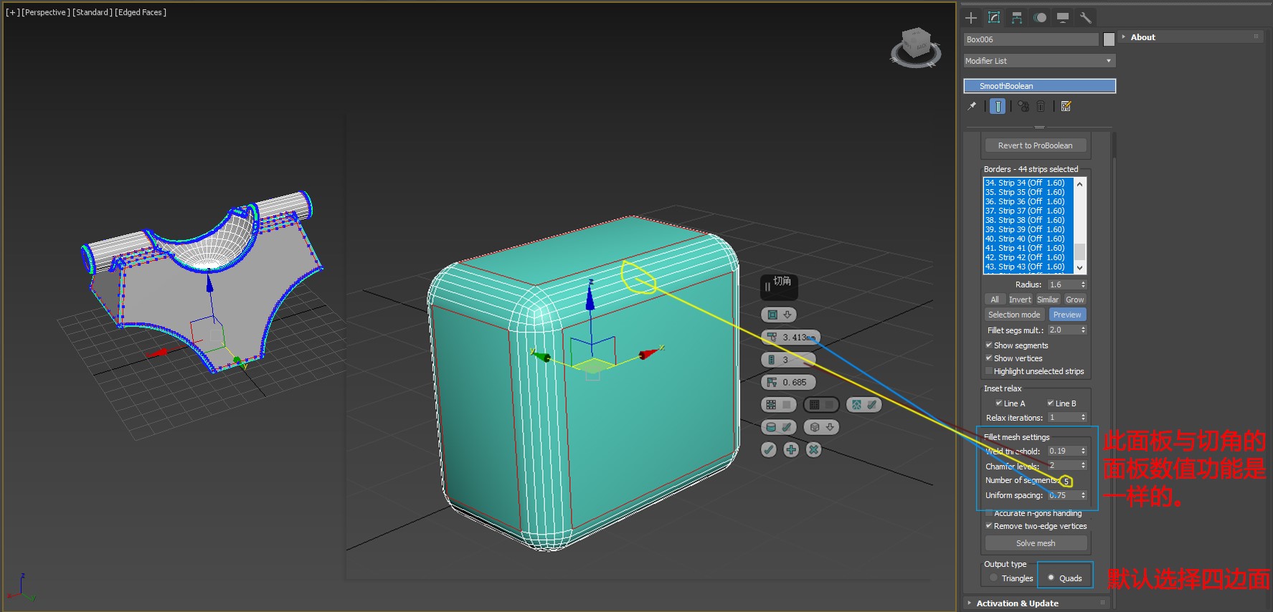
Task: Open the Motion panel icon
Action: click(x=1040, y=18)
